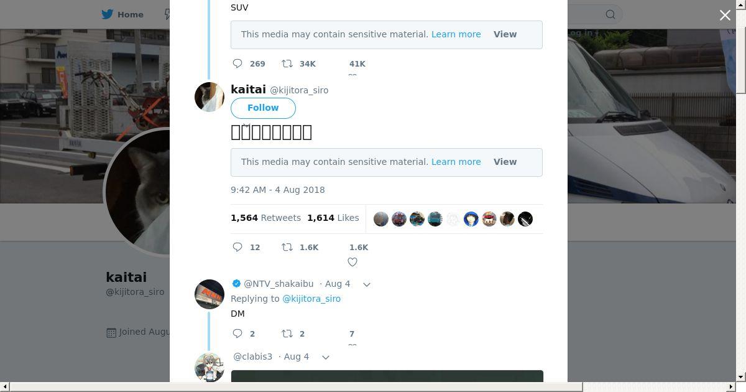The width and height of the screenshot is (746, 392).
Task: Click reply icon on SUV tweet with 269
Action: coord(237,63)
